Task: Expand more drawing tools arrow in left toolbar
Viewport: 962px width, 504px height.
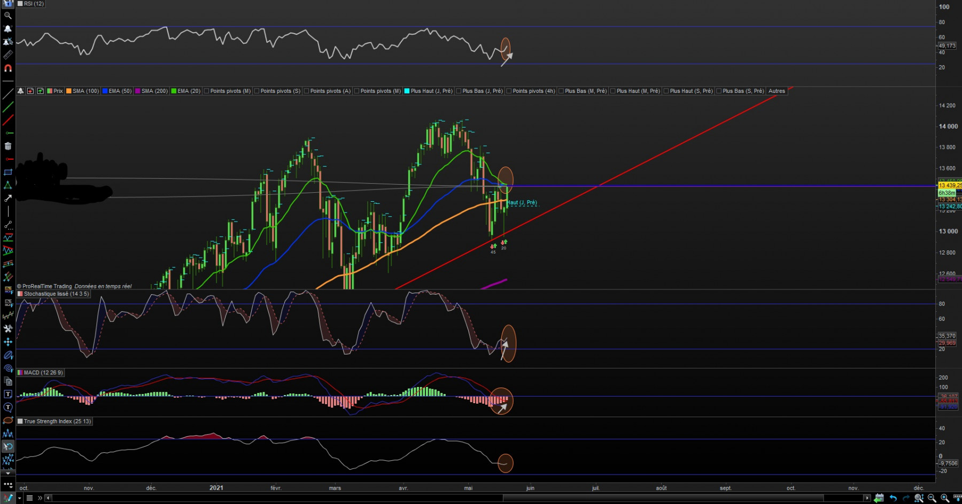Action: (7, 473)
